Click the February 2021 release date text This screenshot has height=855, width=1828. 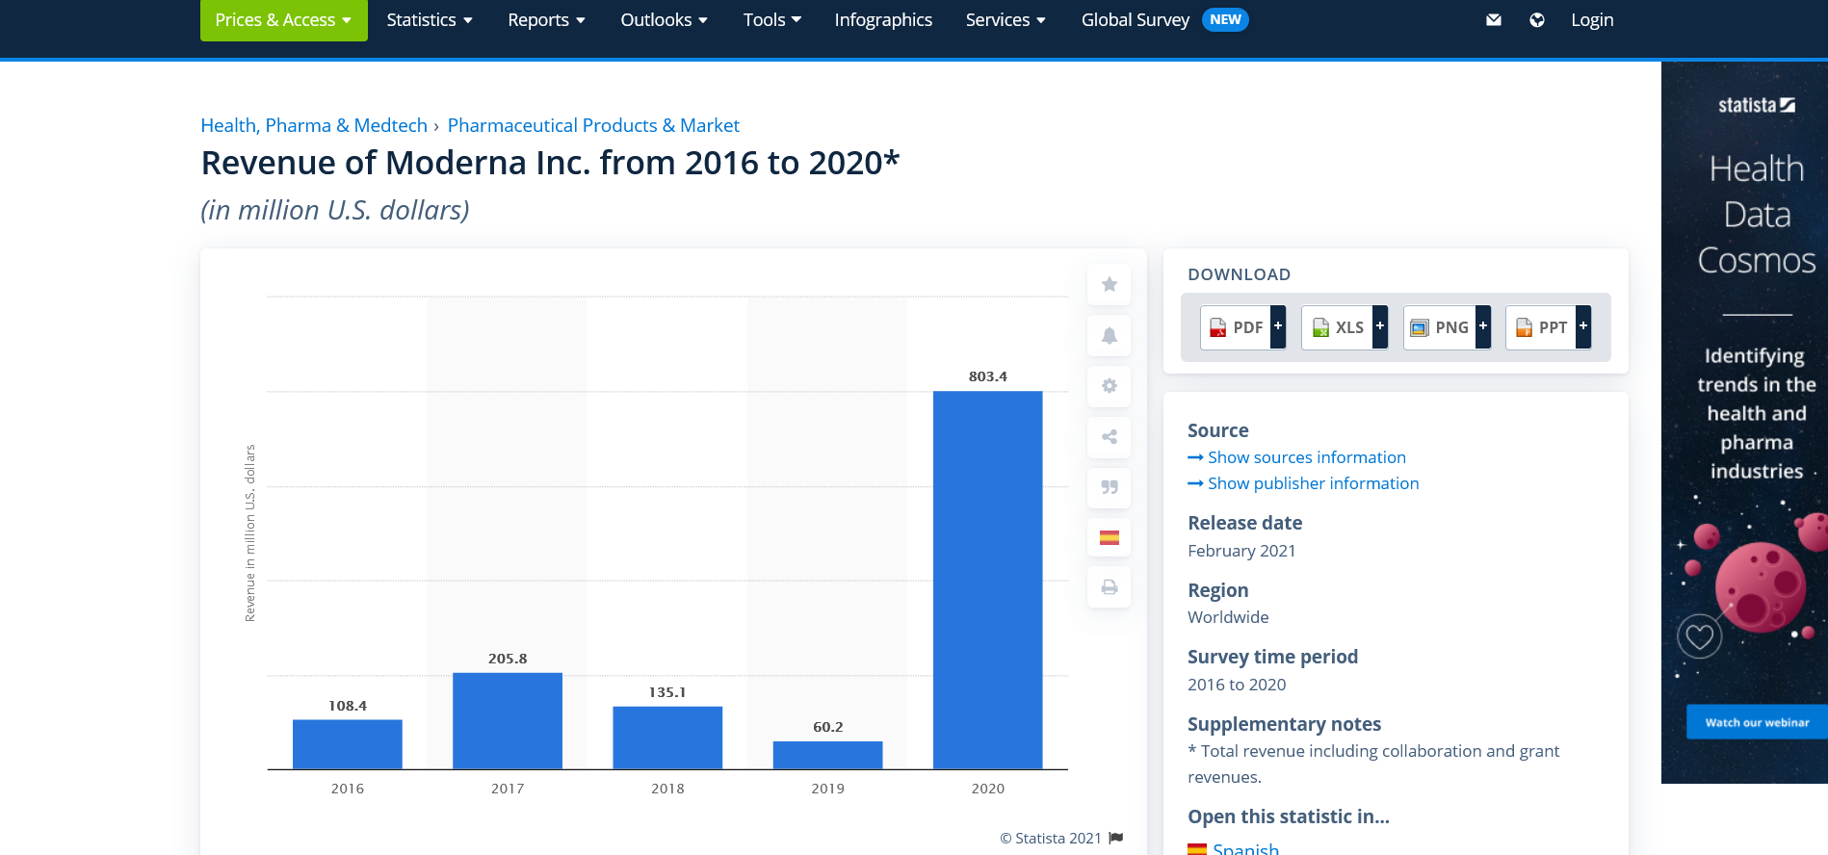[1241, 551]
